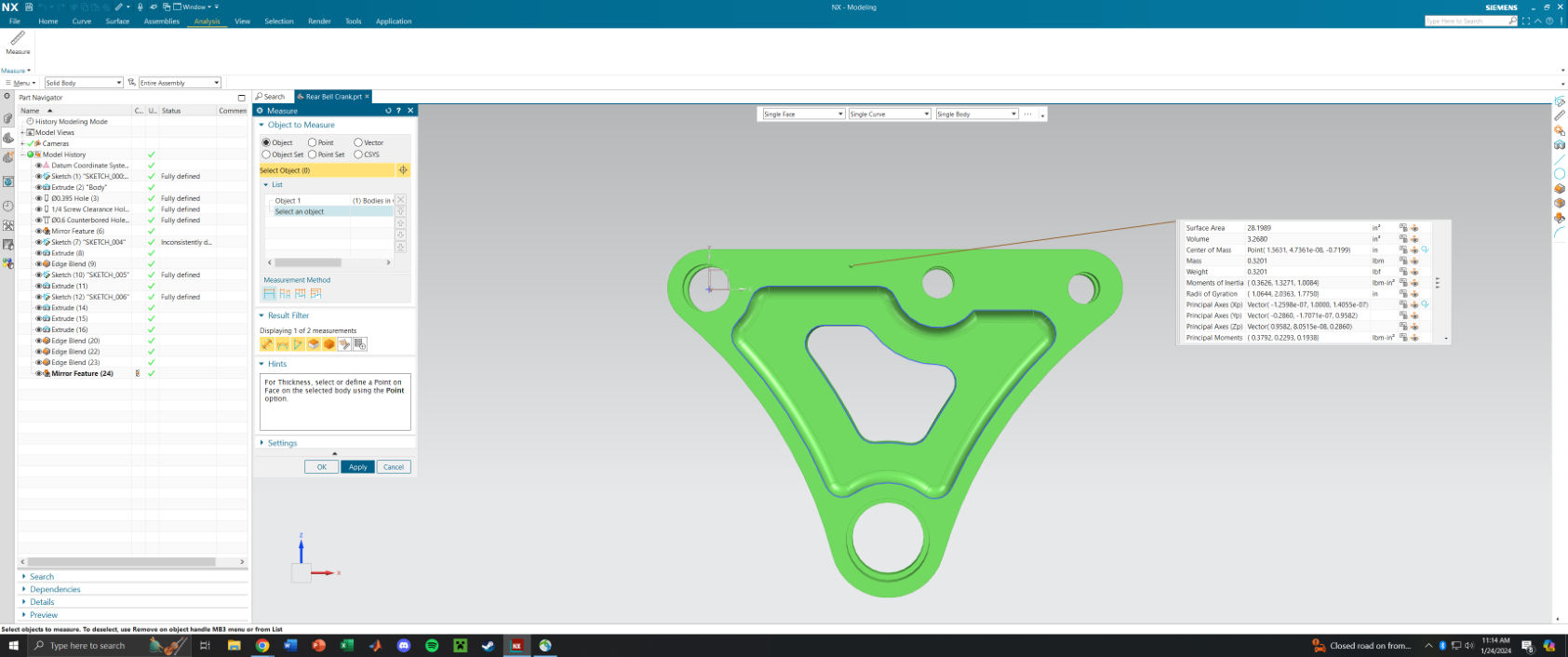Collapse the Model History tree node
The height and width of the screenshot is (657, 1568).
[22, 154]
